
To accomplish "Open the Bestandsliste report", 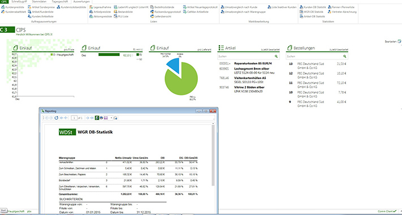I will tap(124, 12).
